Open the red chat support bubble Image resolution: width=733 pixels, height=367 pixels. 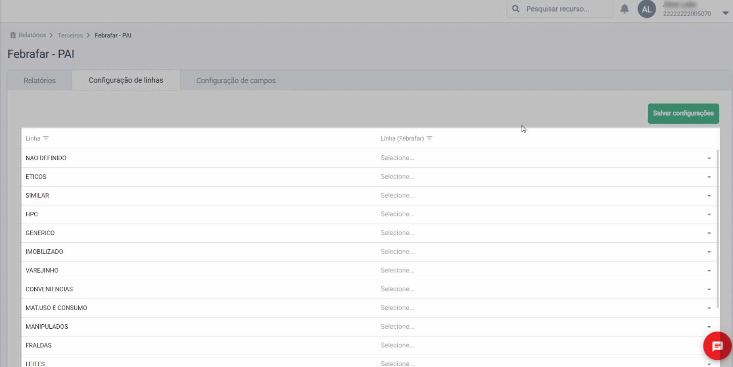click(717, 346)
